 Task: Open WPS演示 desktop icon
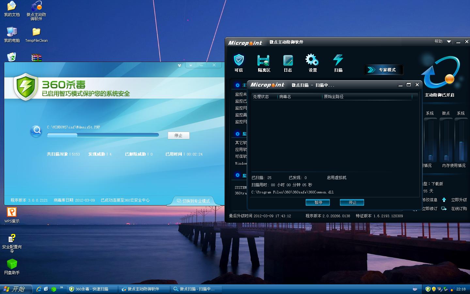(12, 215)
